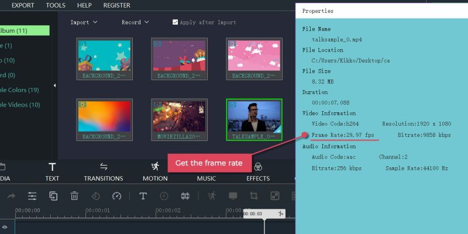Image resolution: width=468 pixels, height=234 pixels.
Task: Open the TEXT tab
Action: (52, 171)
